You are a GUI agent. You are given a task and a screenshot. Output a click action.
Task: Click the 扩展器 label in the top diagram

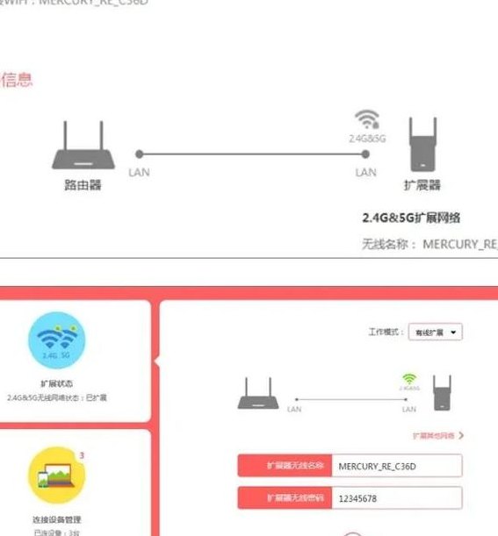(x=422, y=185)
